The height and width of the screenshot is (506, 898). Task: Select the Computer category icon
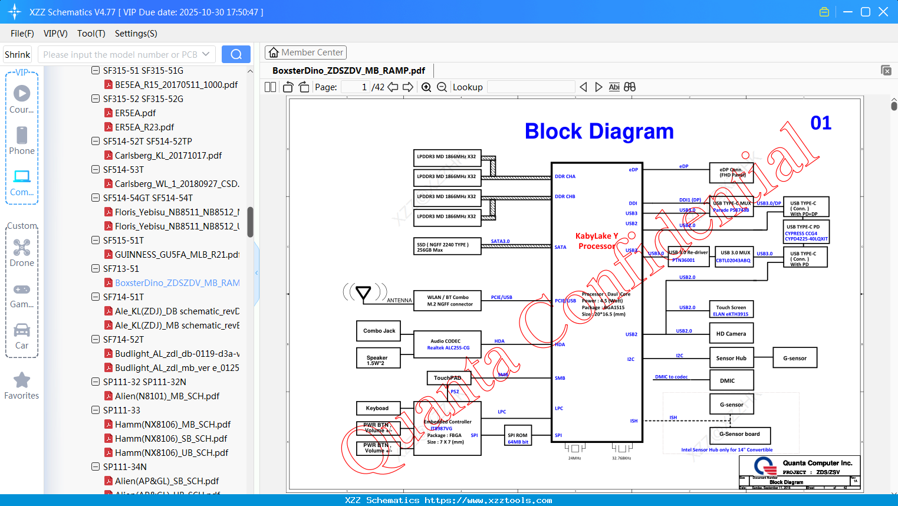[22, 182]
